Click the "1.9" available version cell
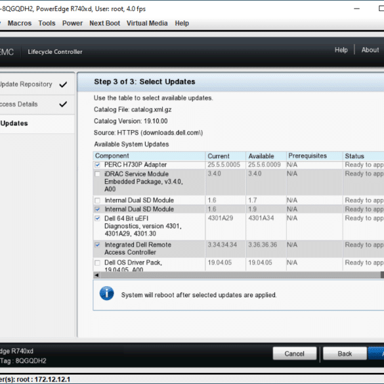 pos(253,209)
